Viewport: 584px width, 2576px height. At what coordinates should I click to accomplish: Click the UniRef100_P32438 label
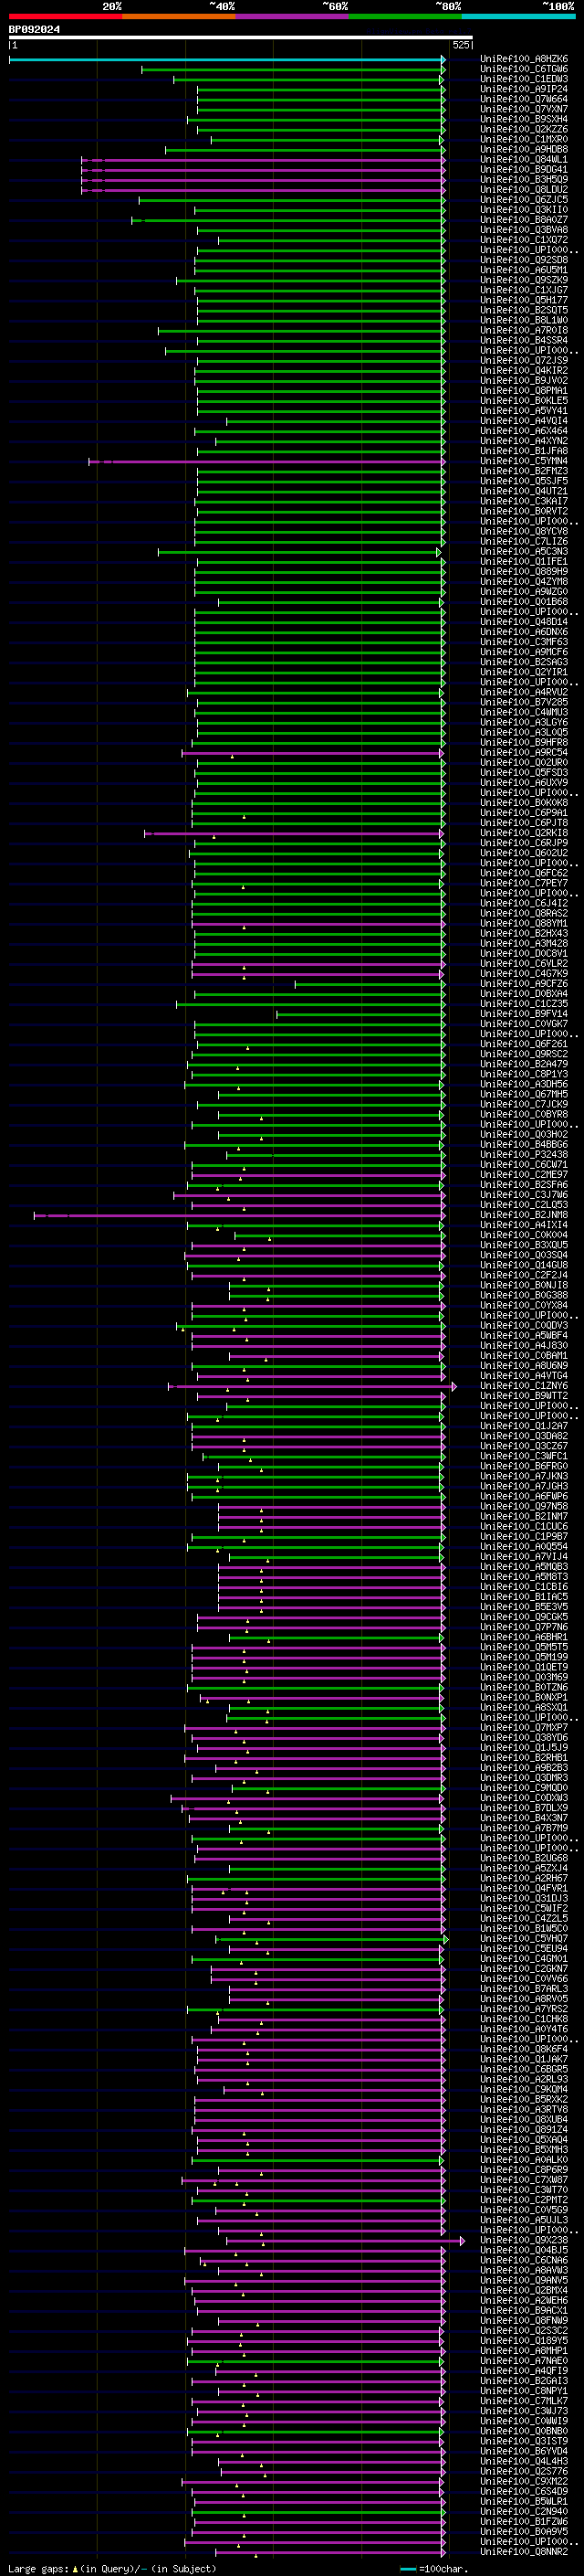tap(524, 1155)
